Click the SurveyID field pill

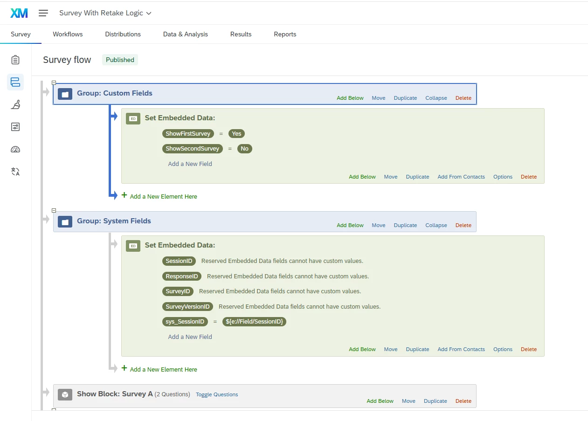tap(178, 291)
